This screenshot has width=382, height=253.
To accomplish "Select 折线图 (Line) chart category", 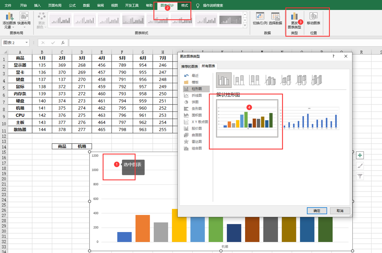I will coord(196,96).
